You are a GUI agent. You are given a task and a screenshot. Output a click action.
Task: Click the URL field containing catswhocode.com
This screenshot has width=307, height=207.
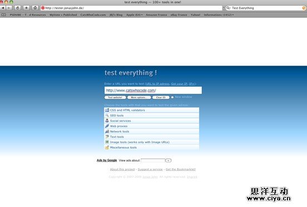[153, 90]
